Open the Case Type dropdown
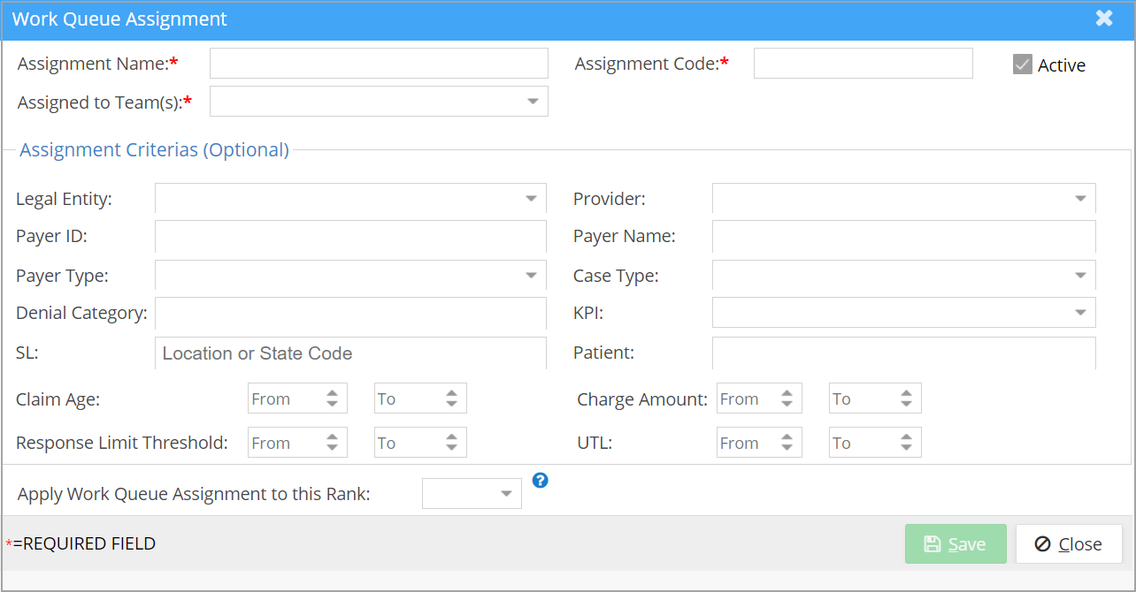Viewport: 1136px width, 592px height. pos(1080,276)
